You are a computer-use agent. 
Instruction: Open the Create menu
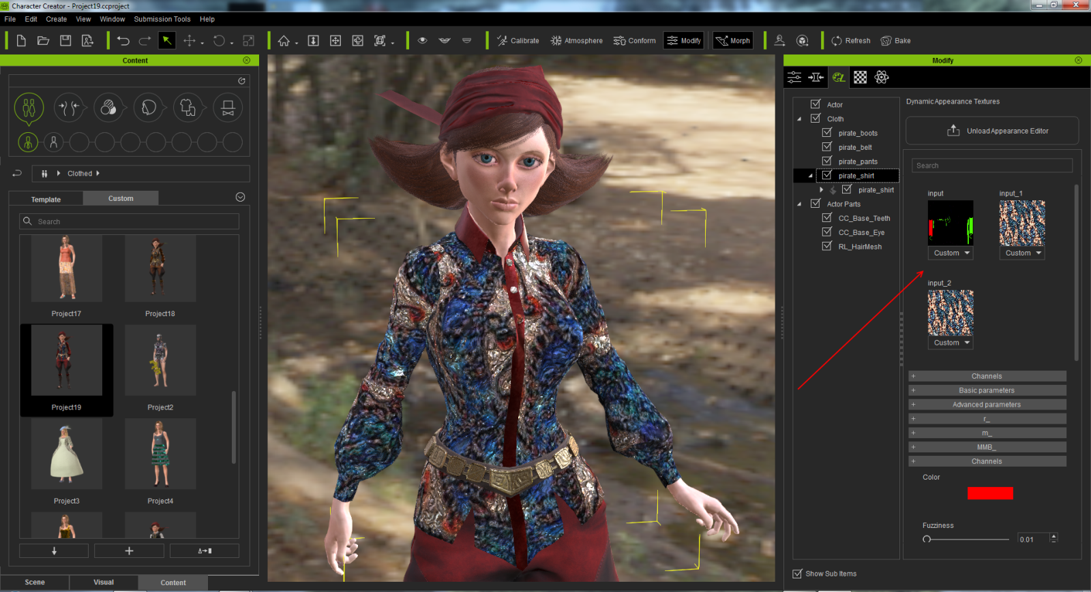(57, 19)
